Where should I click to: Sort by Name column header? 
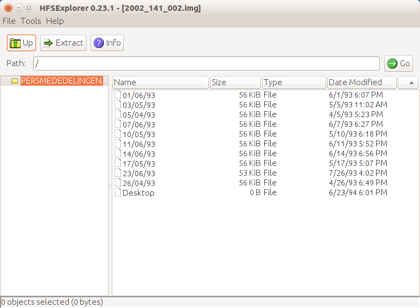tap(161, 82)
